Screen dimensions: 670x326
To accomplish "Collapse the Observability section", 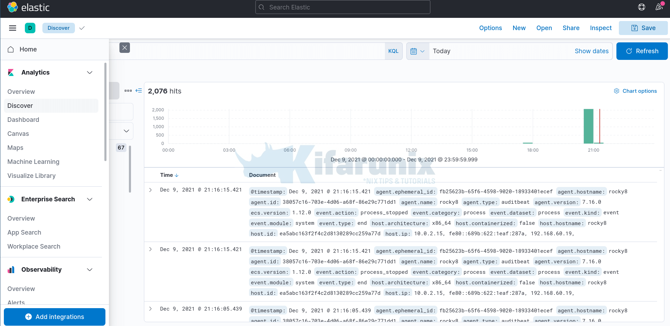I will click(90, 270).
